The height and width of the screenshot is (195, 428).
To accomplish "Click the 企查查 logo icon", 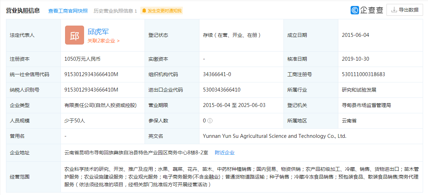I will 354,10.
